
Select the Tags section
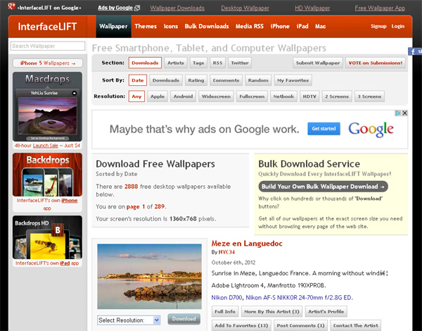pyautogui.click(x=198, y=63)
